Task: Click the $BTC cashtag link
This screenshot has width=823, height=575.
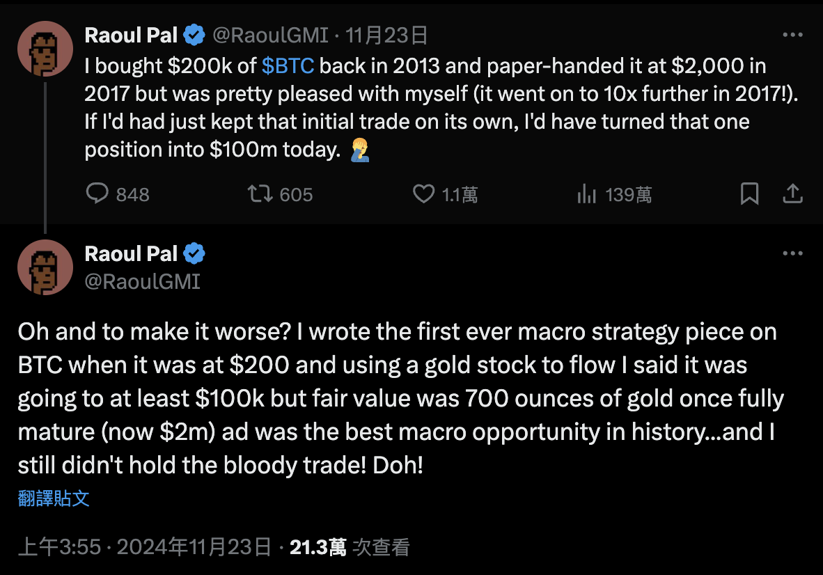Action: click(x=288, y=66)
